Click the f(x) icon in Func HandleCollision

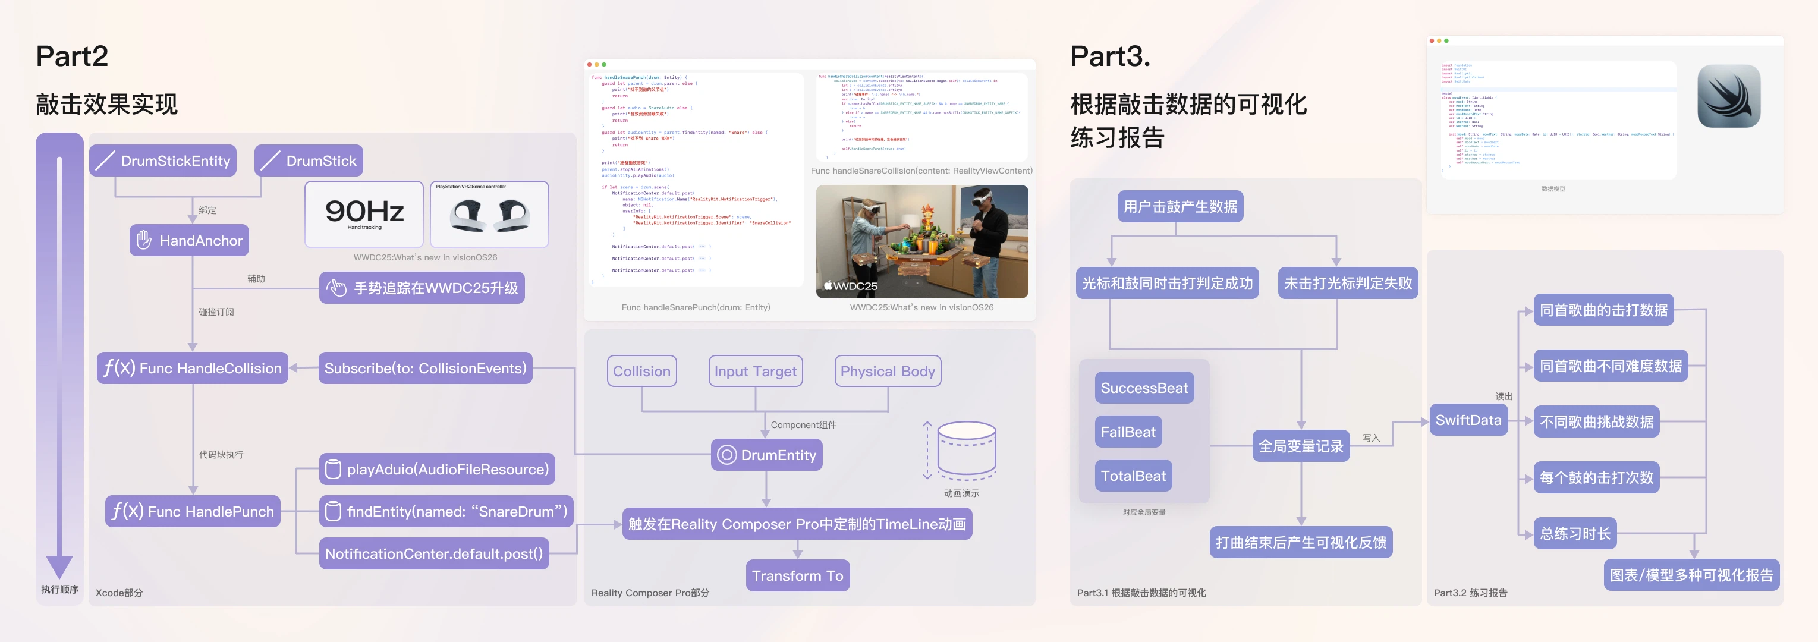[x=118, y=367]
